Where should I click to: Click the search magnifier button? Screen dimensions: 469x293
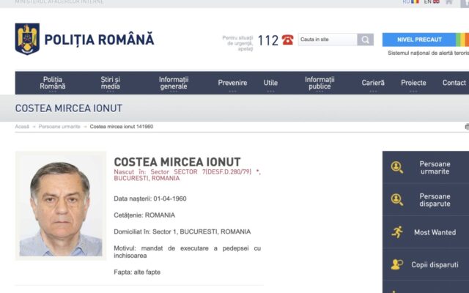365,40
